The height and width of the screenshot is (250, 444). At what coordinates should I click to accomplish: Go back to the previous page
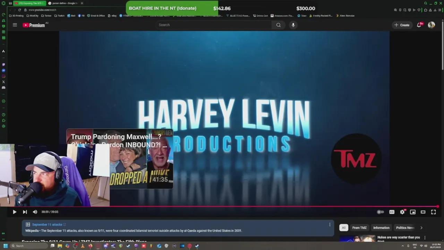(10, 10)
